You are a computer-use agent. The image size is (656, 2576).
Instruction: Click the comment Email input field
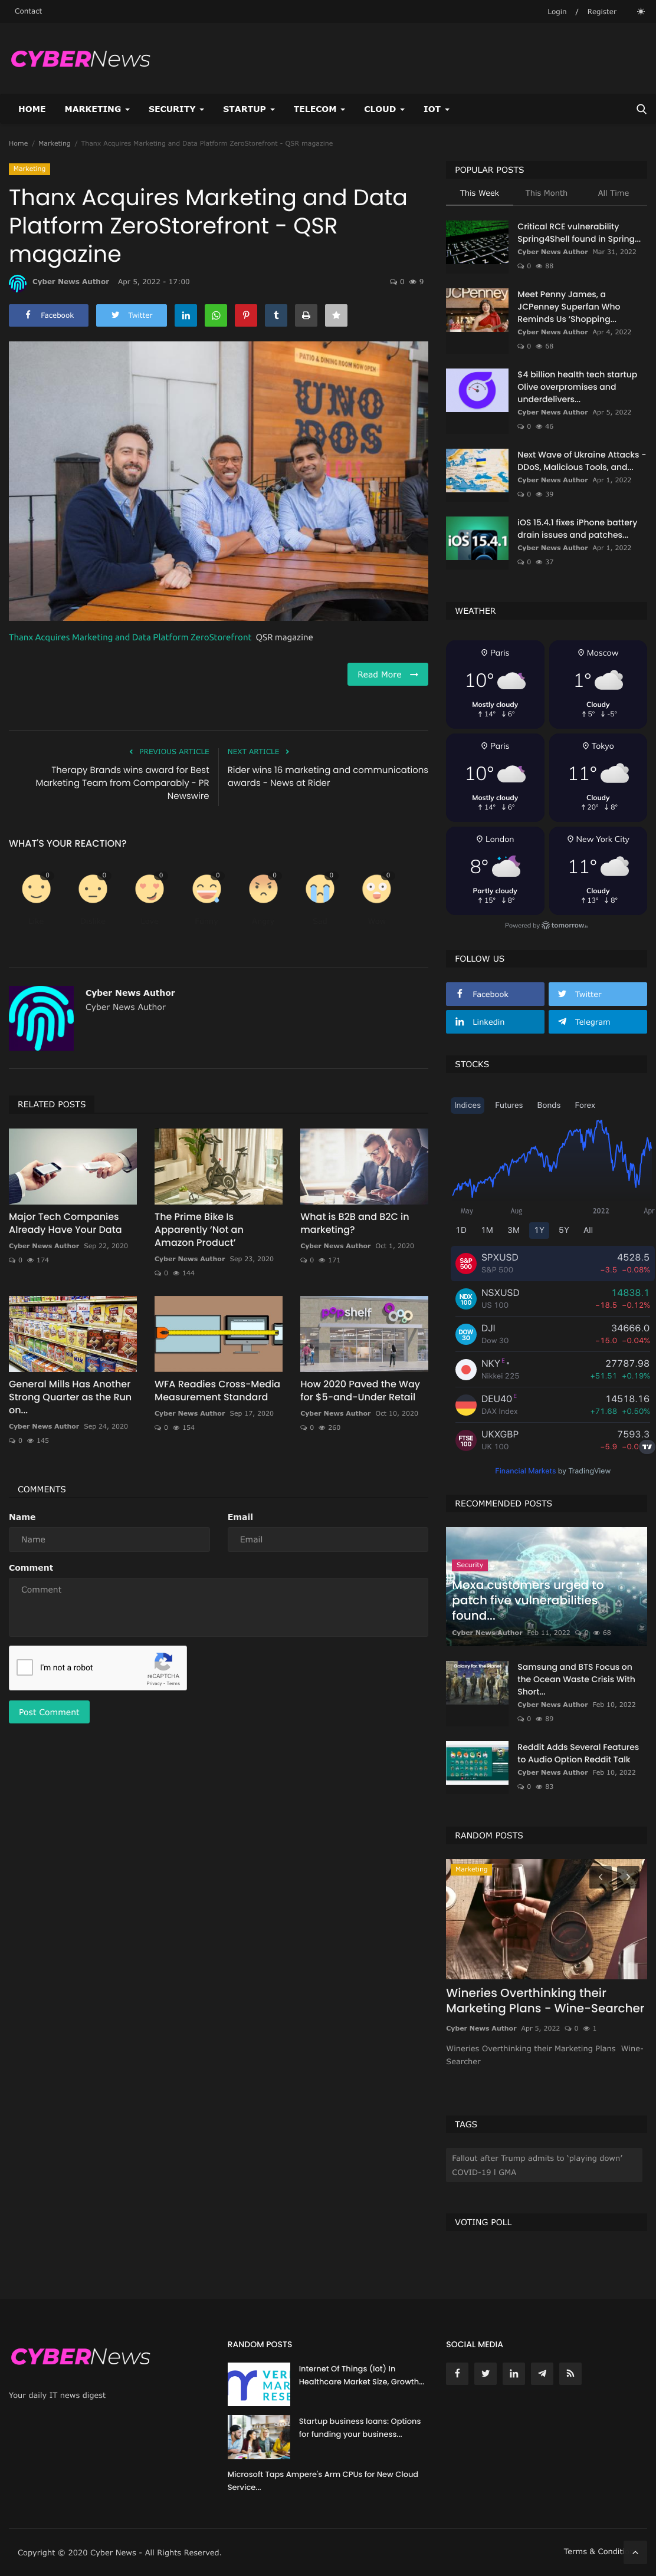(328, 1539)
